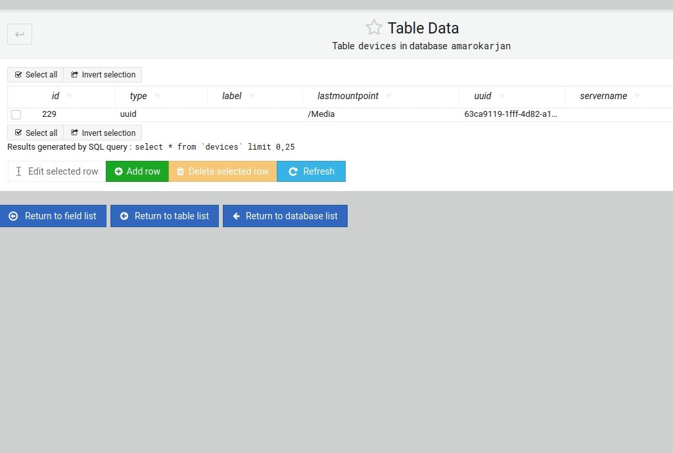Go back to the table list

click(164, 216)
